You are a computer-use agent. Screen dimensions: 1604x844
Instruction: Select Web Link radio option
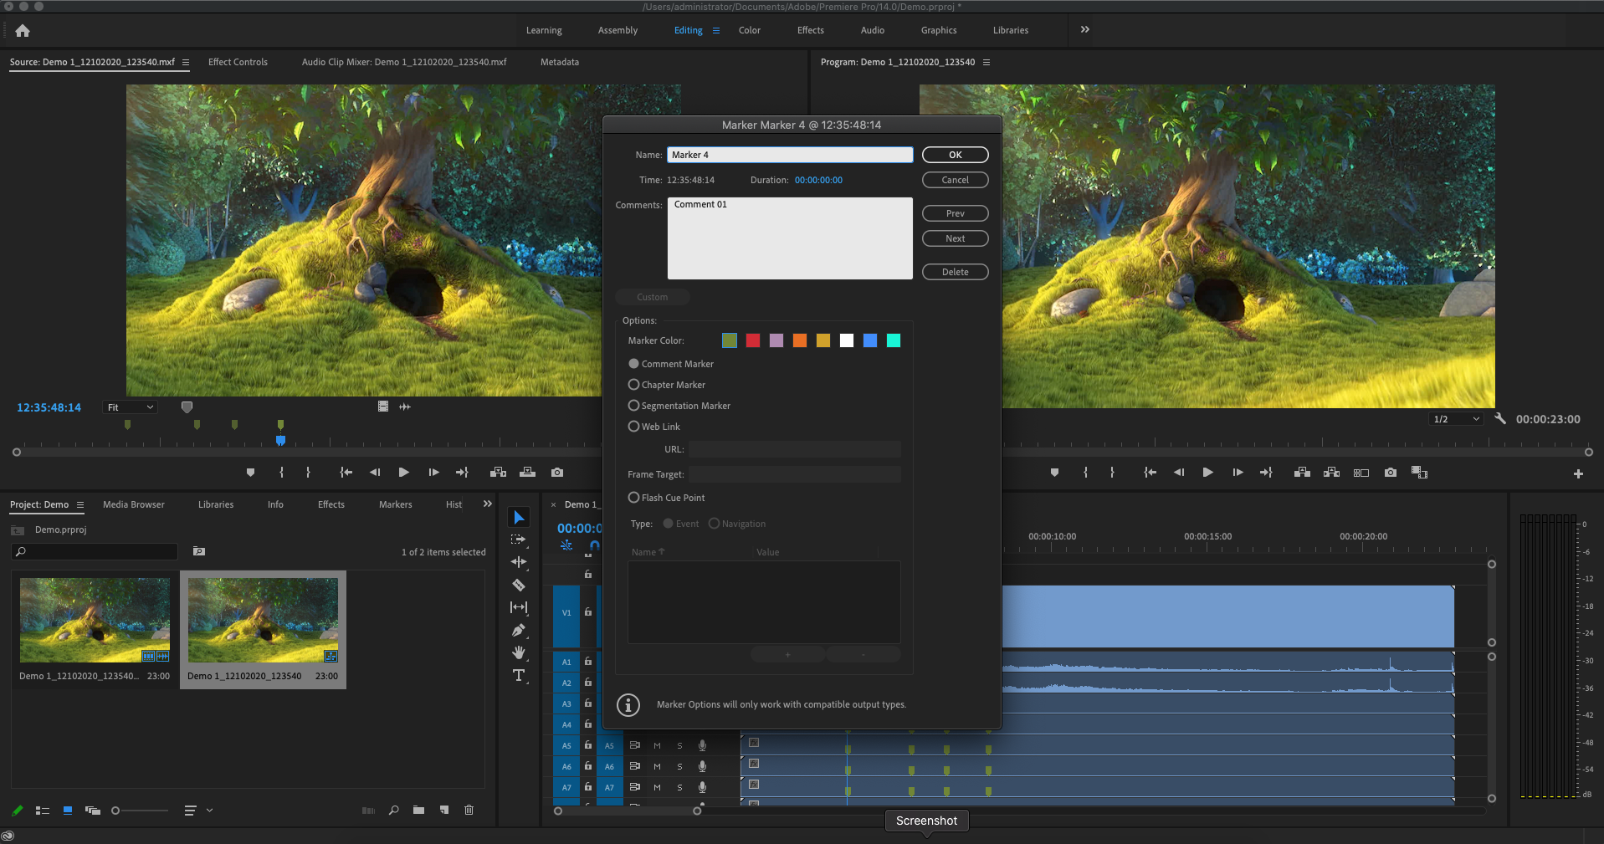(633, 427)
